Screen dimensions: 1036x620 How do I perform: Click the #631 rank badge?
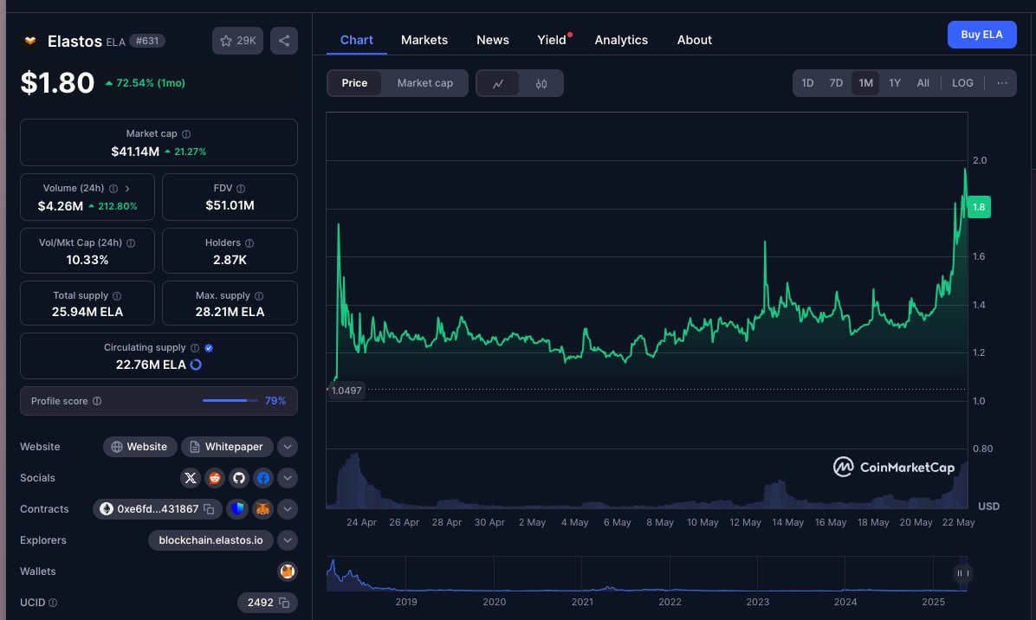(x=146, y=41)
